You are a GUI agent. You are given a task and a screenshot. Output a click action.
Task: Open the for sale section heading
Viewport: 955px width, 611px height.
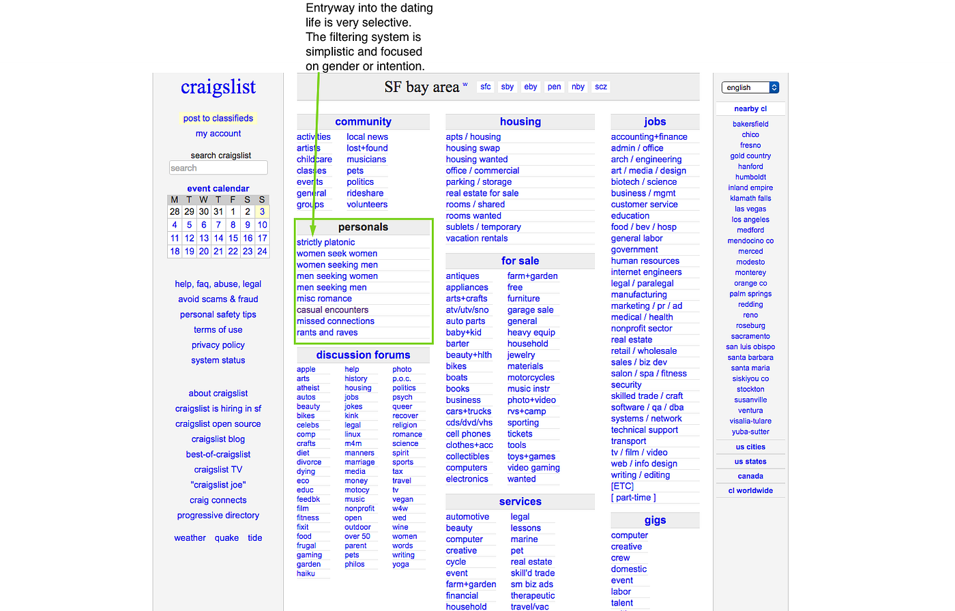(x=520, y=261)
